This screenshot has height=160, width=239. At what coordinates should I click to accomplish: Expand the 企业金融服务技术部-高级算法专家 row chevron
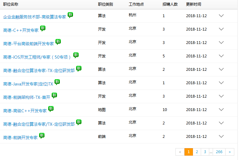coord(221,16)
